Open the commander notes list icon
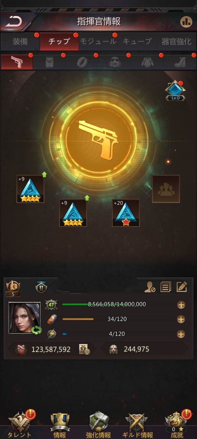The image size is (197, 439). [166, 287]
